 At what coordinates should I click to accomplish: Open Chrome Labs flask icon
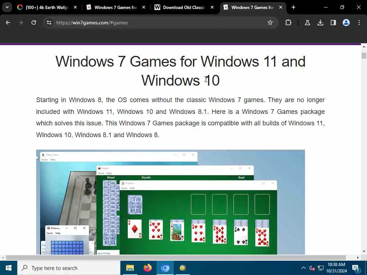point(307,23)
